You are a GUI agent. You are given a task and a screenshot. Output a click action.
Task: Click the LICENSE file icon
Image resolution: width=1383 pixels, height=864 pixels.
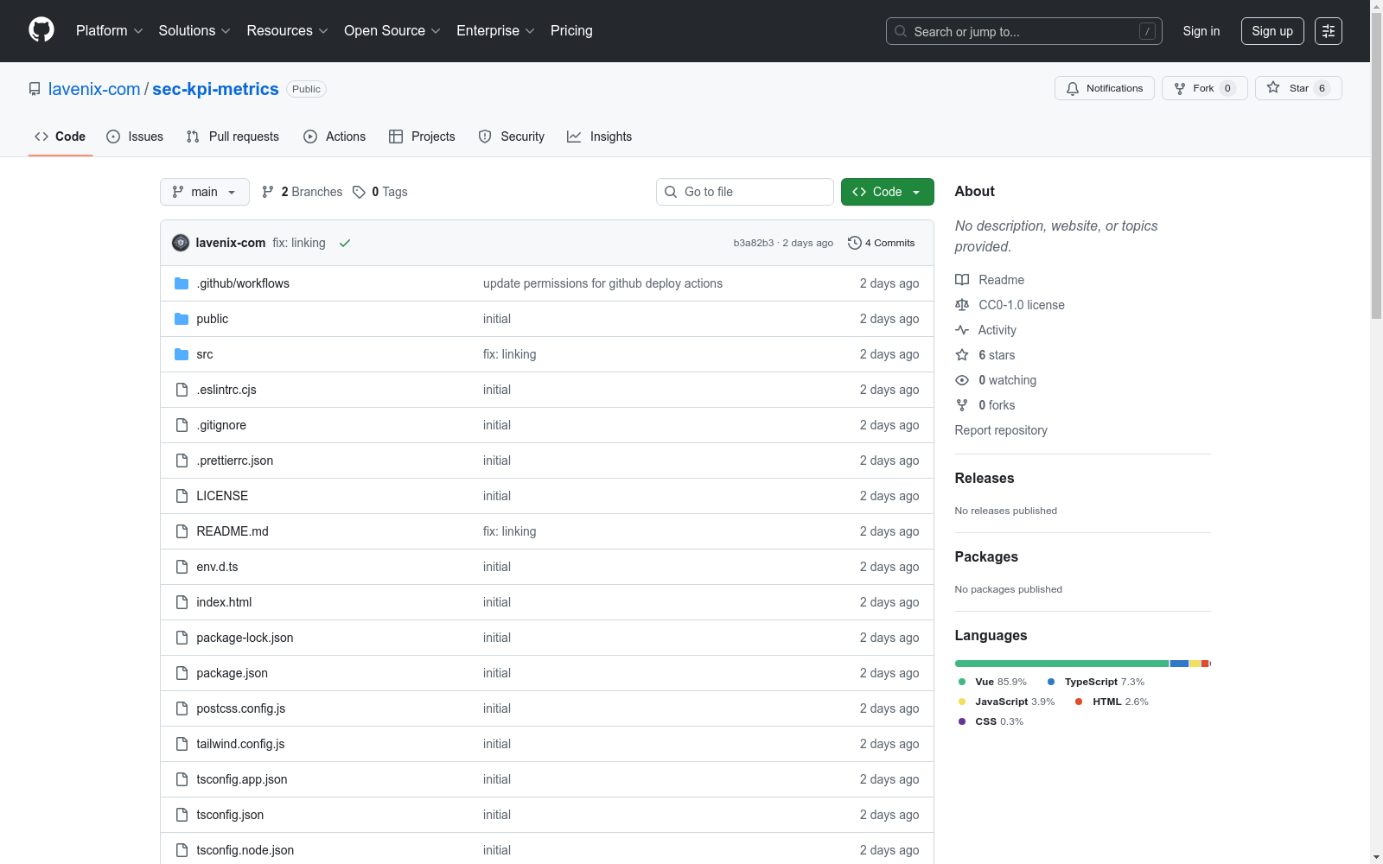click(x=182, y=496)
